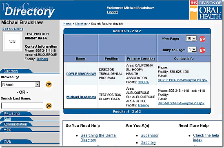Click the orange go button next to Browse By
224x148 pixels.
click(49, 84)
